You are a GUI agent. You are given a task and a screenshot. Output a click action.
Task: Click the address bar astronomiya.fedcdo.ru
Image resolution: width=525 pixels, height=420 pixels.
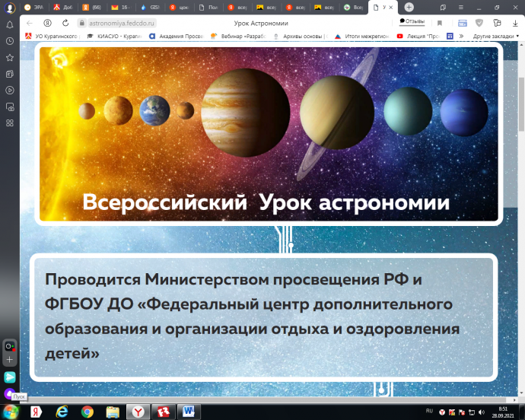tap(122, 24)
